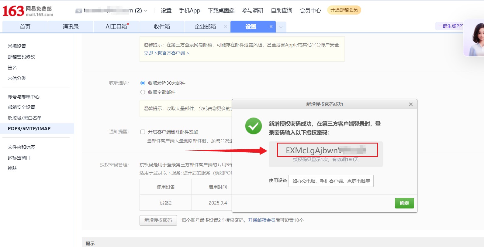Click the 163 网易免费邮 logo

[x=27, y=11]
